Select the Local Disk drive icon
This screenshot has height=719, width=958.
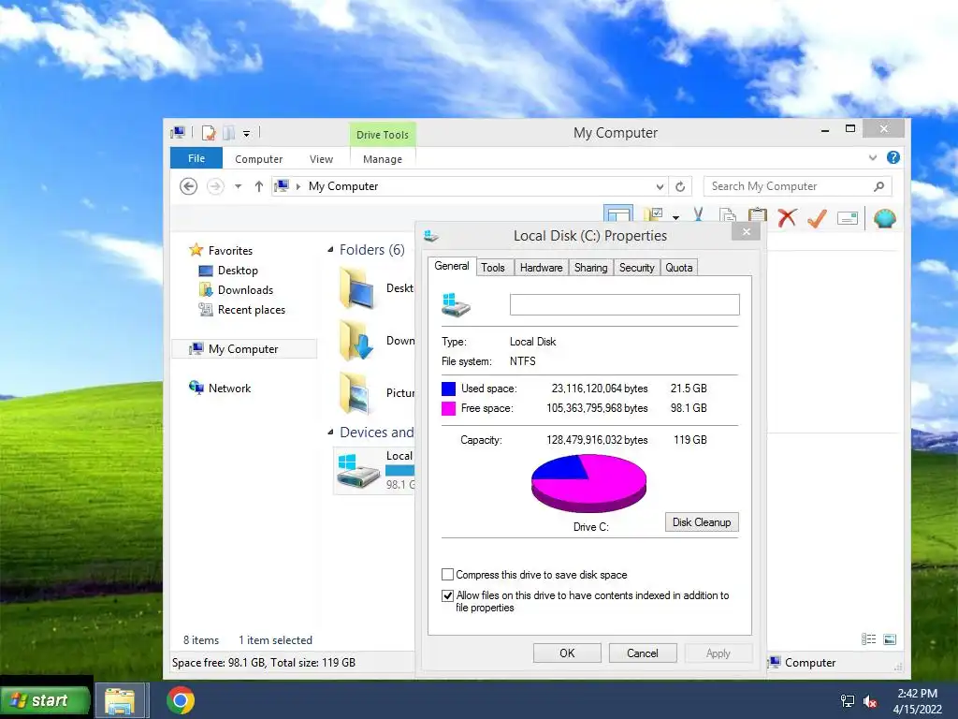click(358, 470)
